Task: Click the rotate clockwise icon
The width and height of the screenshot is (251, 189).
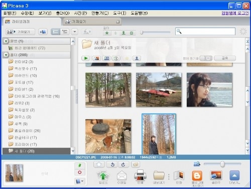Action: coord(123,164)
